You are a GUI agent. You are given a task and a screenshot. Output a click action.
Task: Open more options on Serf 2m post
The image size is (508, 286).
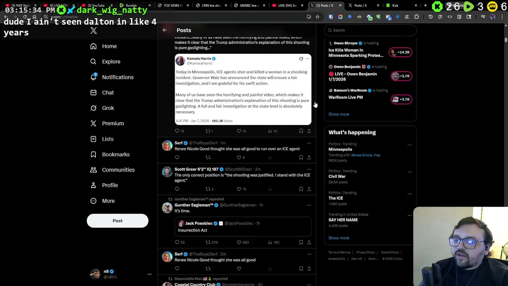click(x=309, y=254)
